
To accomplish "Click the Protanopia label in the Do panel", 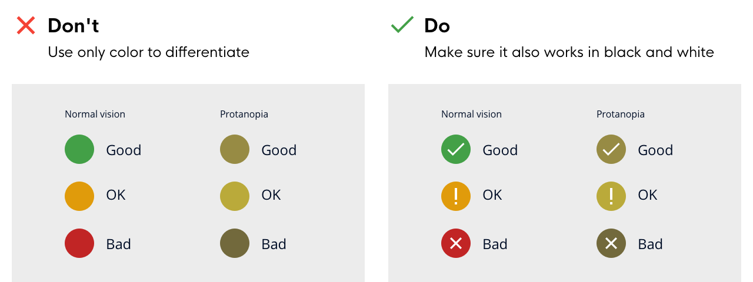I will point(621,115).
